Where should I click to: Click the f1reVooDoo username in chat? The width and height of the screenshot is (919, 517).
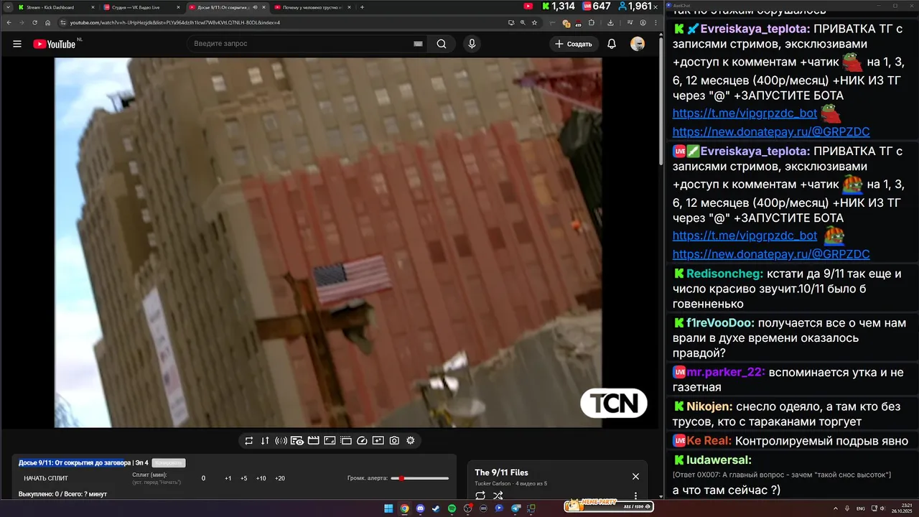pyautogui.click(x=718, y=323)
